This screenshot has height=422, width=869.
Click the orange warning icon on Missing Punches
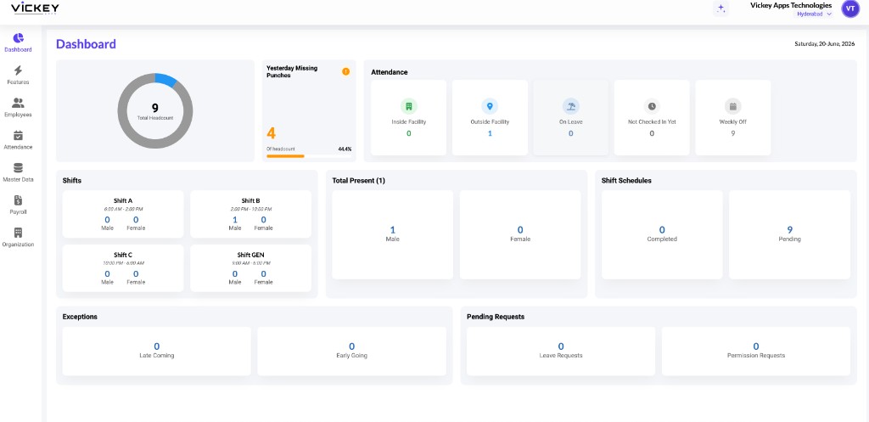click(x=346, y=71)
